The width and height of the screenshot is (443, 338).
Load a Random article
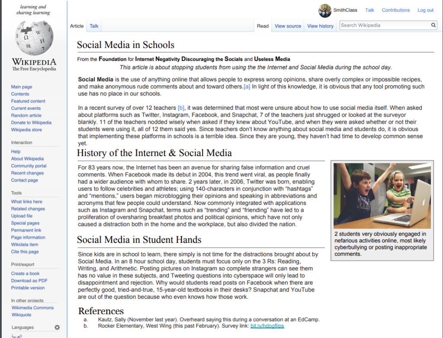point(26,115)
